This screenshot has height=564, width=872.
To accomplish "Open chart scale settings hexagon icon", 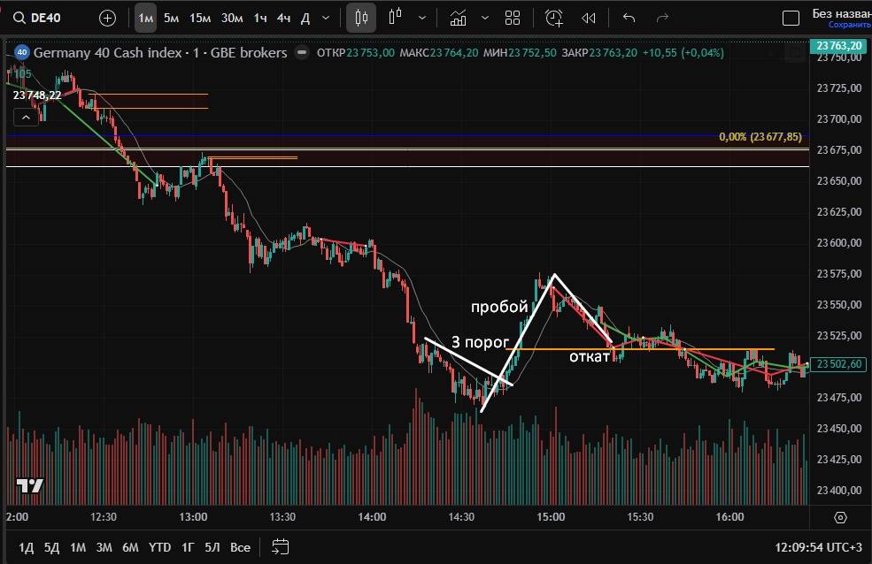I will pyautogui.click(x=840, y=517).
